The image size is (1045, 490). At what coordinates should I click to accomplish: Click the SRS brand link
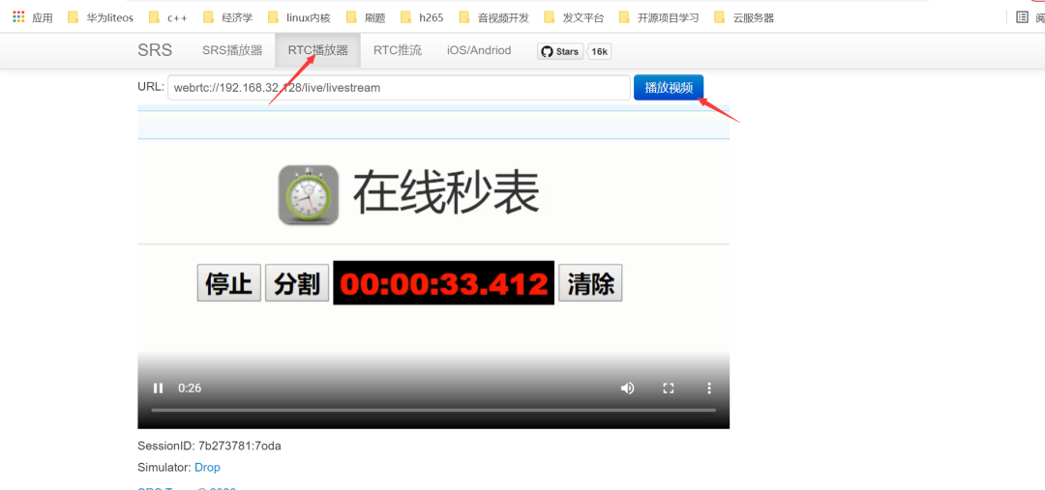click(x=155, y=50)
